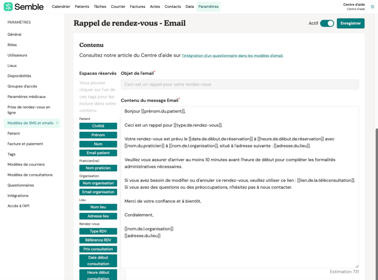Image resolution: width=378 pixels, height=280 pixels.
Task: Insert the Référence RDV tag
Action: pos(98,240)
